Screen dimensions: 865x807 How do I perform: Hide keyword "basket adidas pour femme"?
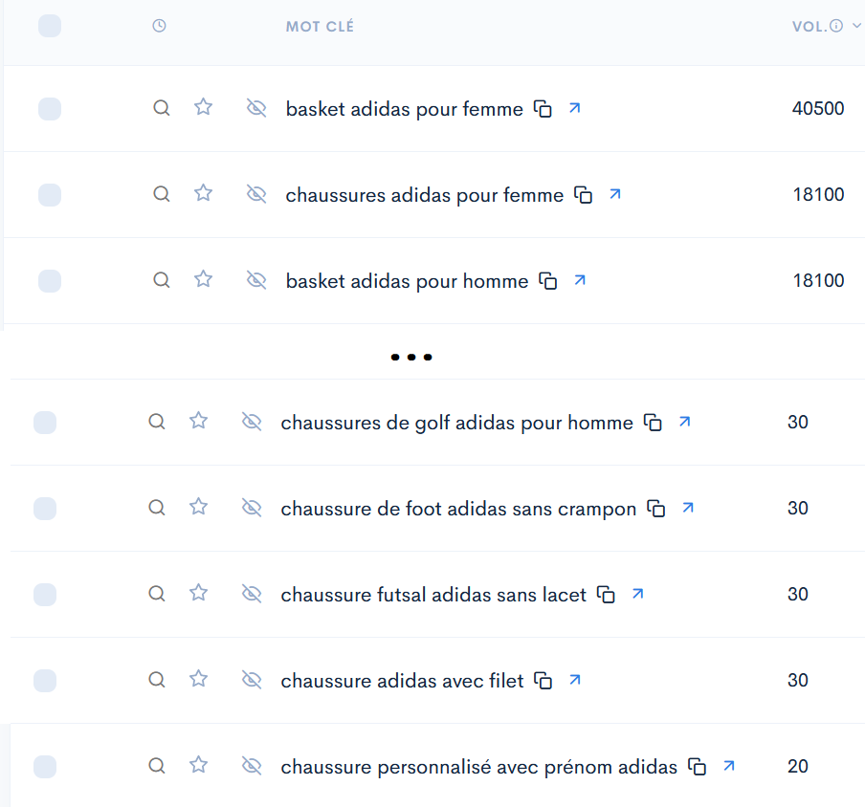256,108
